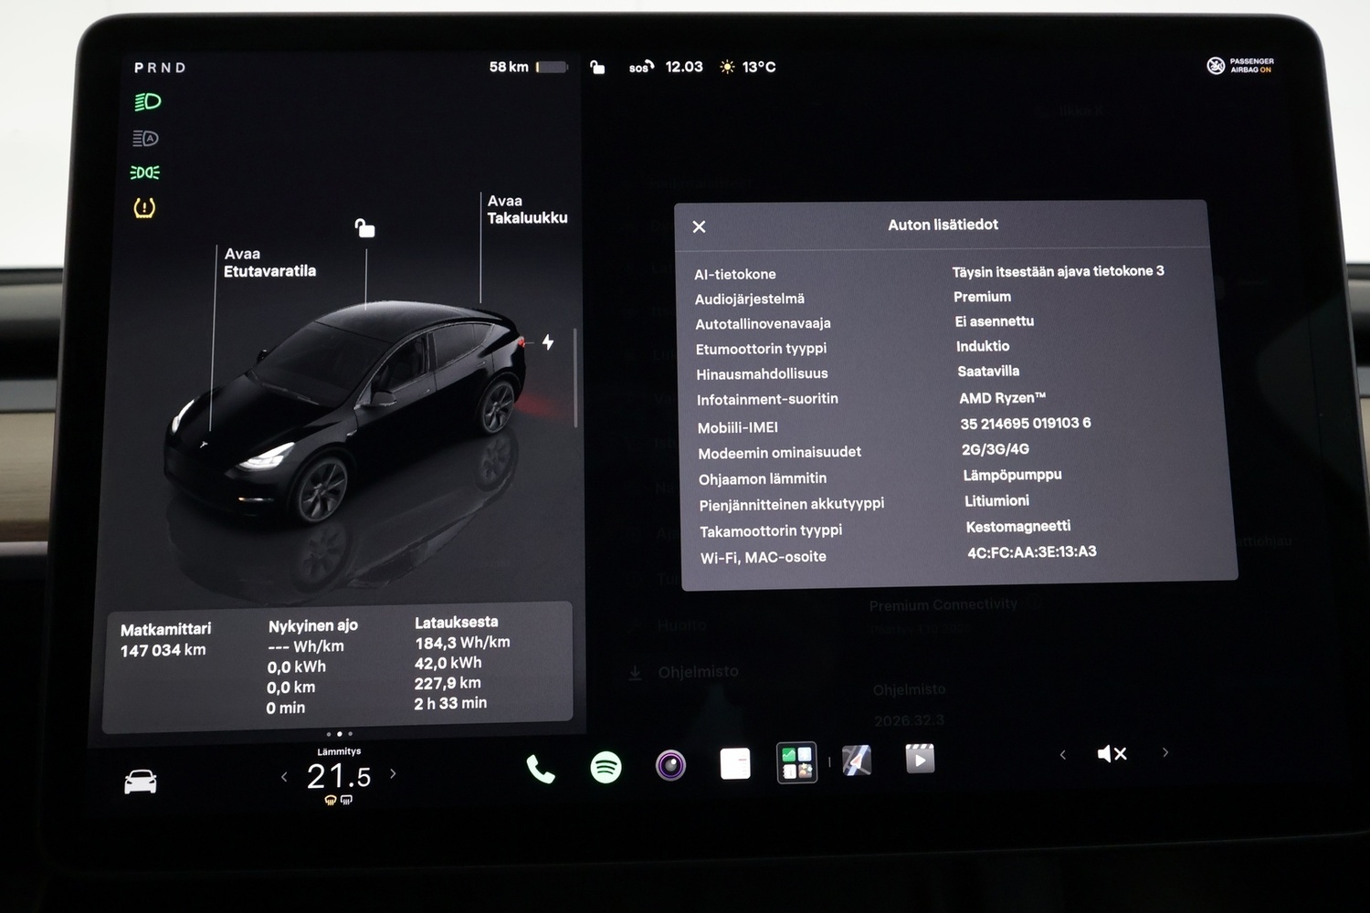Raise the cabin temperature with right arrow
Image resolution: width=1370 pixels, height=913 pixels.
click(x=394, y=773)
